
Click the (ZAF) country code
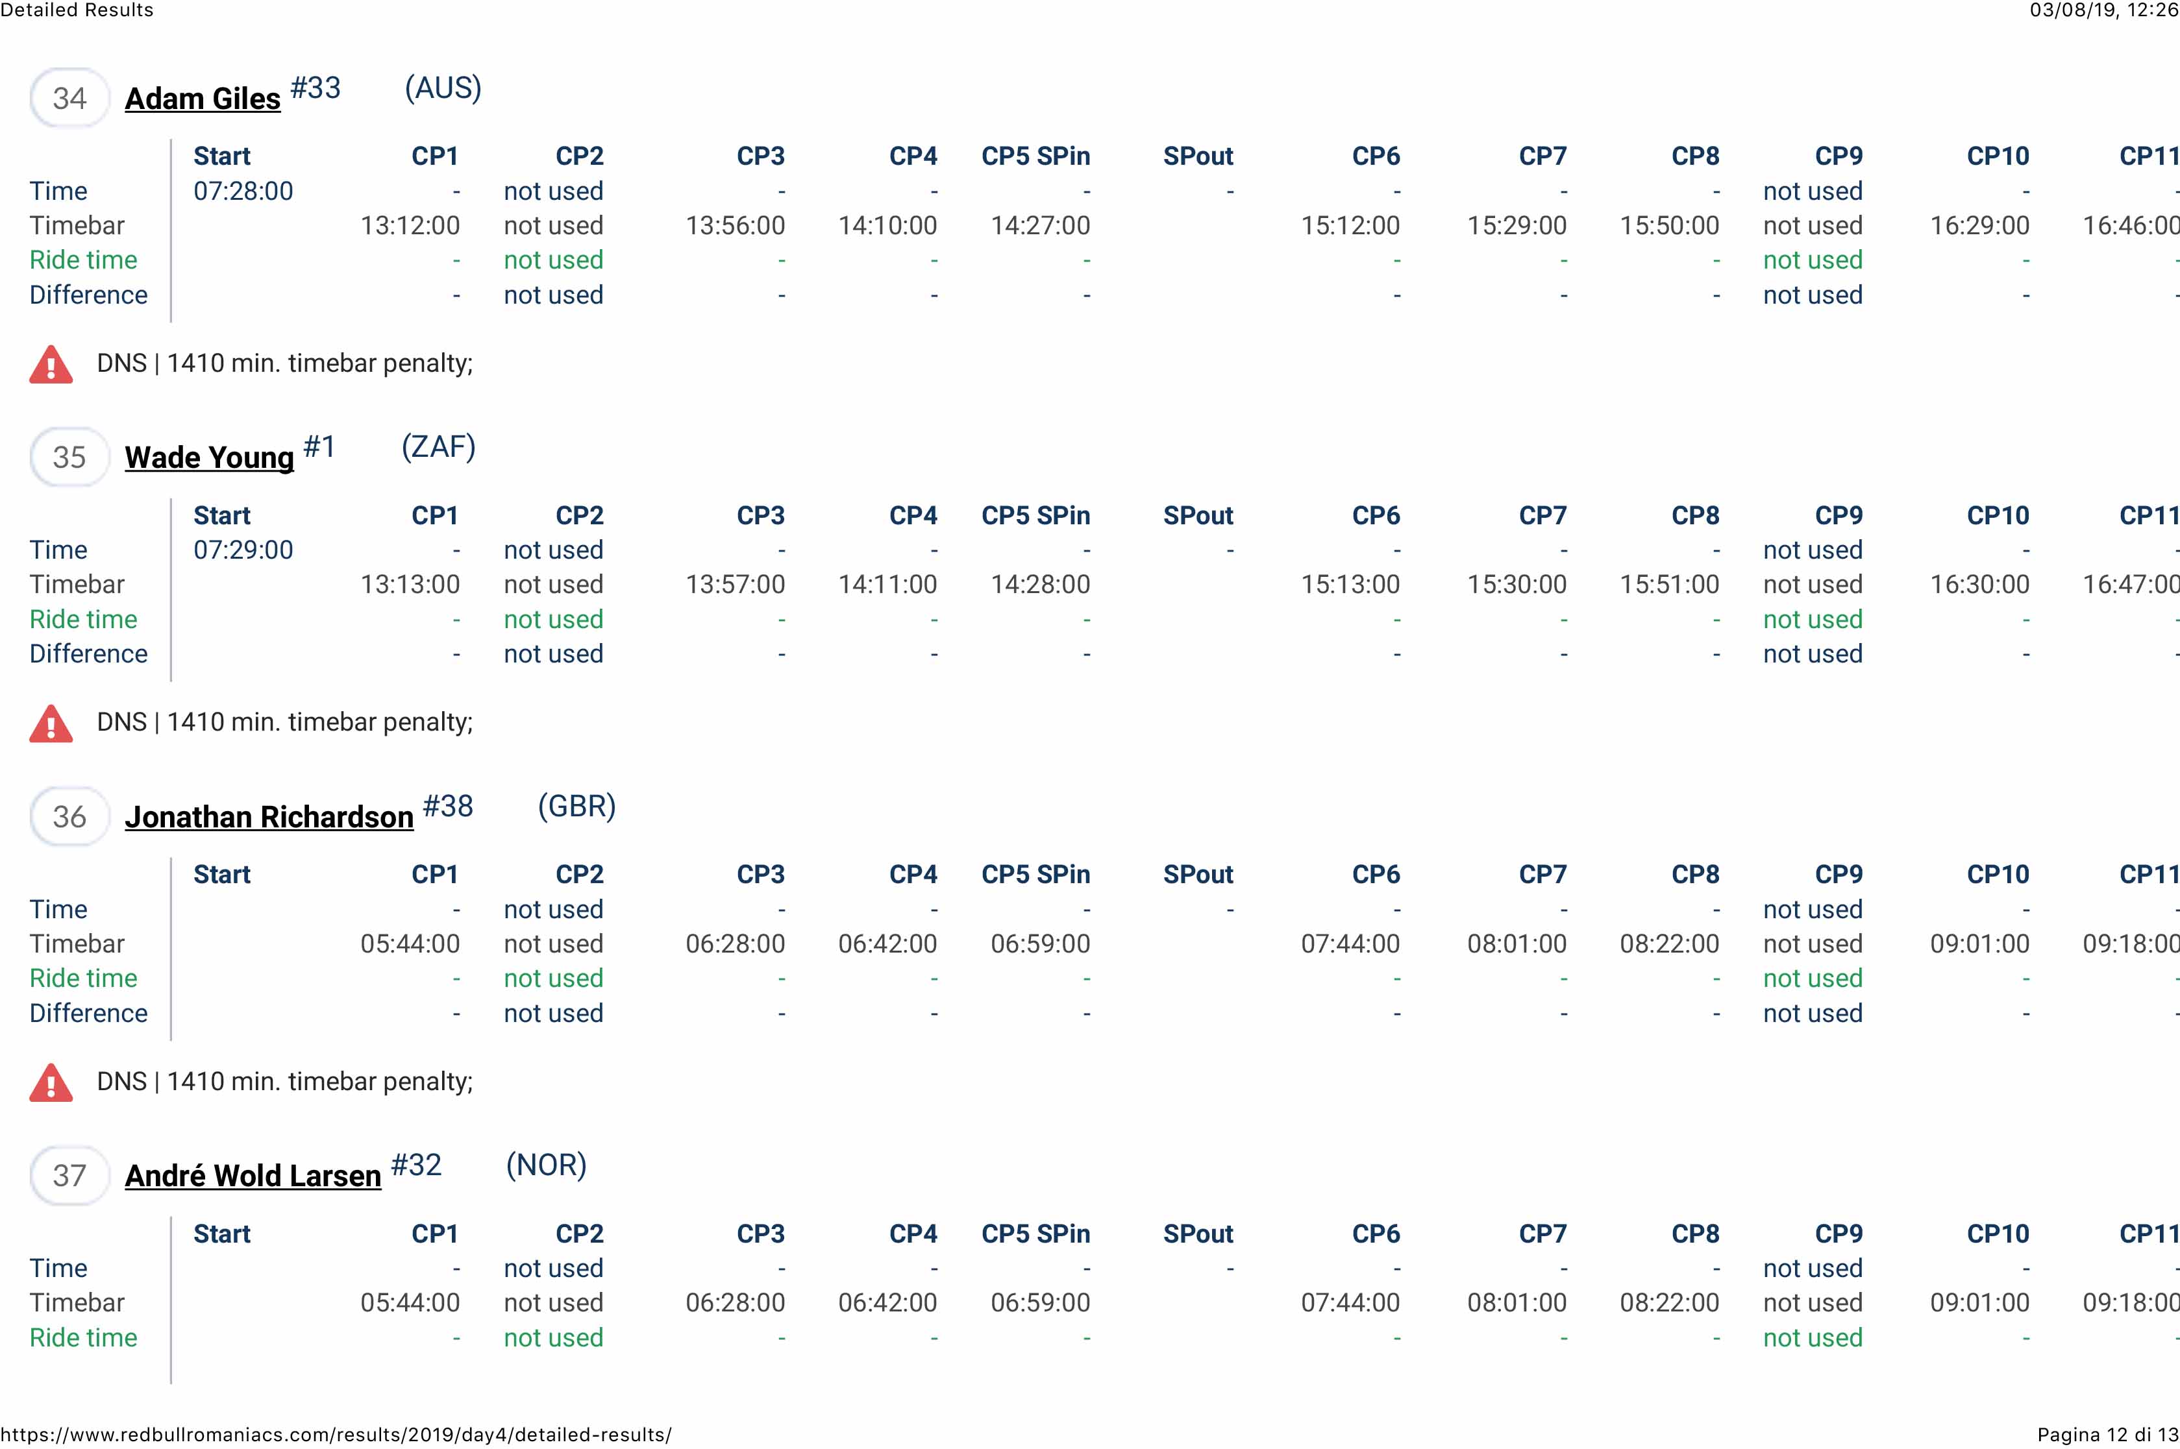coord(438,446)
